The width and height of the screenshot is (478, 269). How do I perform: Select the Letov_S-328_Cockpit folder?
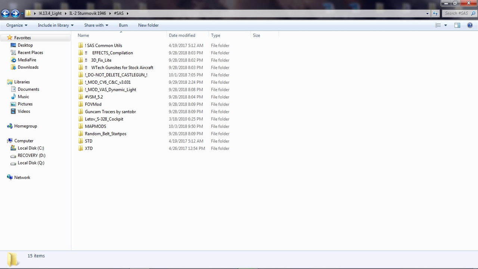pos(104,119)
